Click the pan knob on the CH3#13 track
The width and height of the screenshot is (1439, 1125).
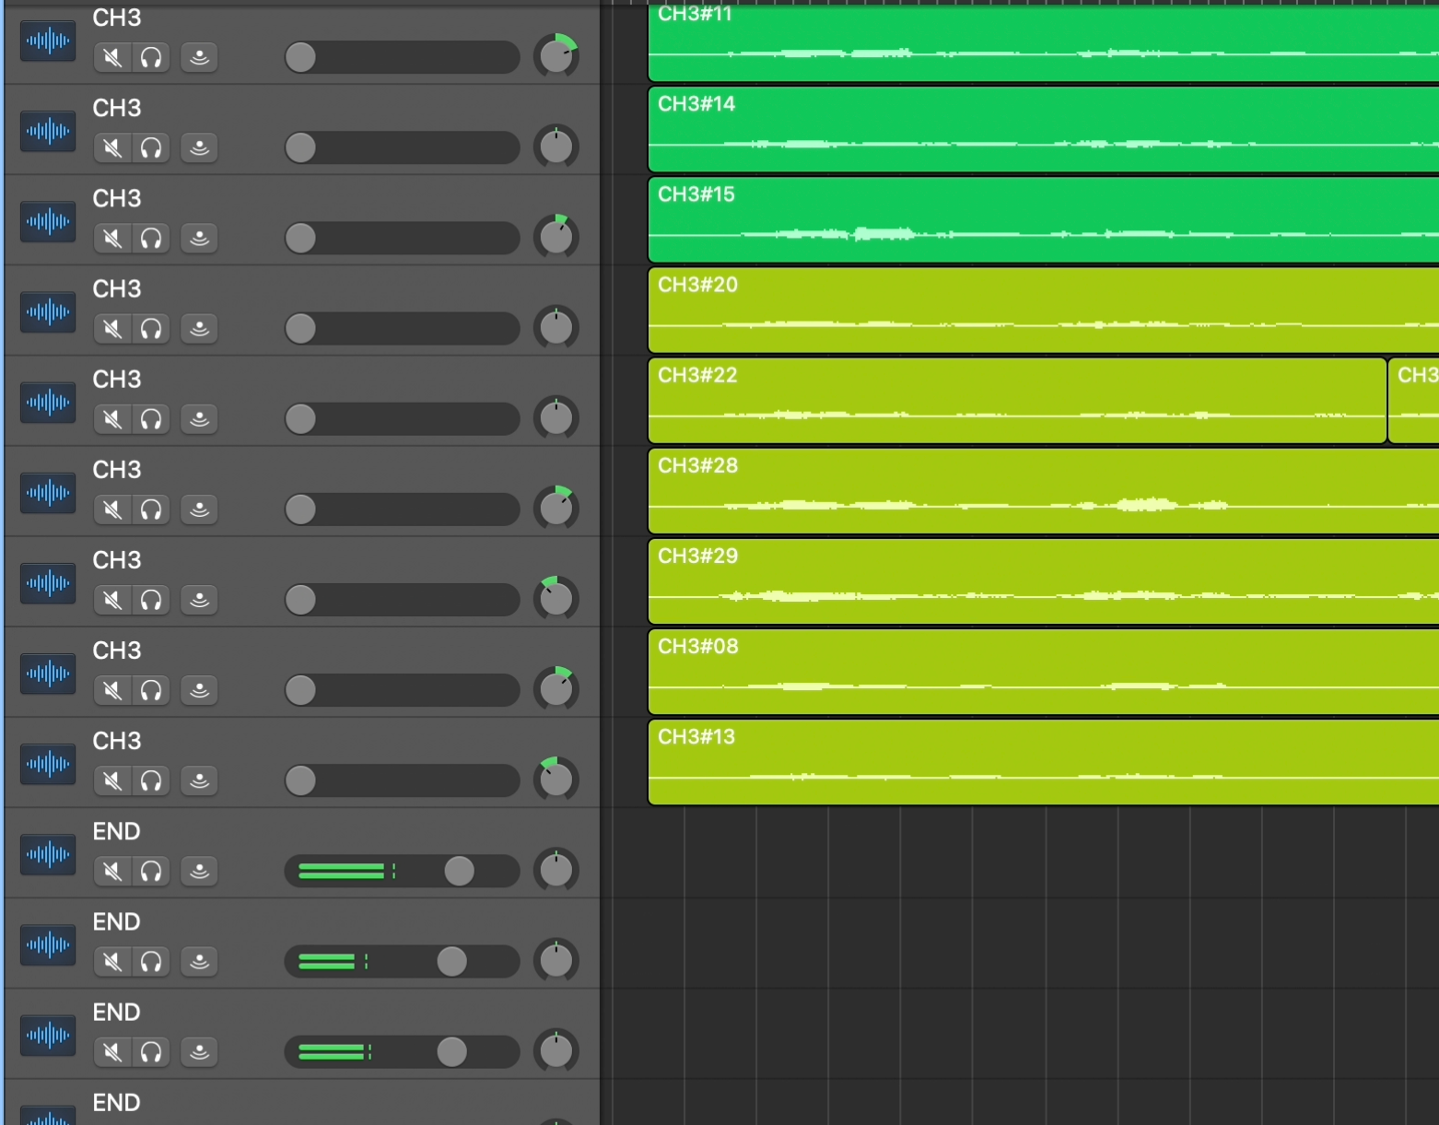556,779
